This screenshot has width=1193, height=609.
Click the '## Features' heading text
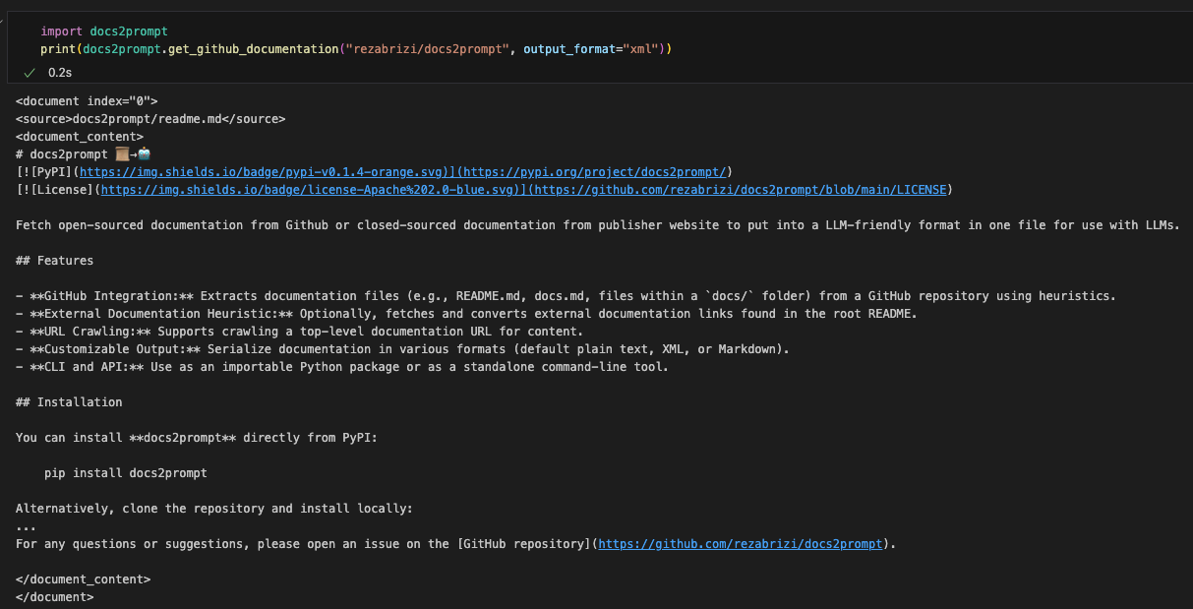[55, 261]
